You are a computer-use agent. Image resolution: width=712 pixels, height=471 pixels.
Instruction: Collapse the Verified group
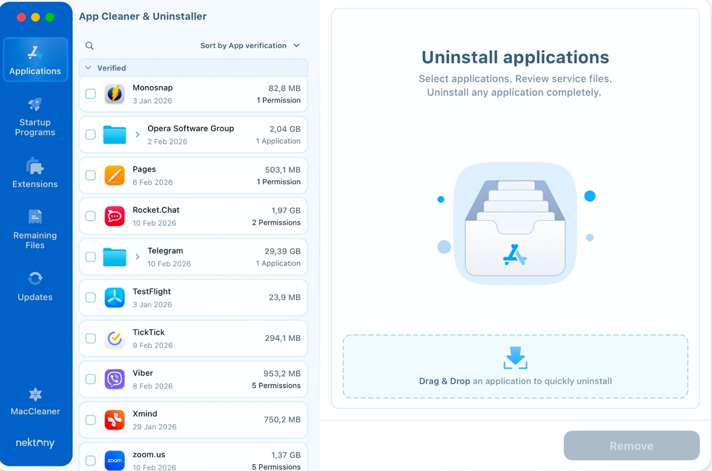[x=88, y=68]
